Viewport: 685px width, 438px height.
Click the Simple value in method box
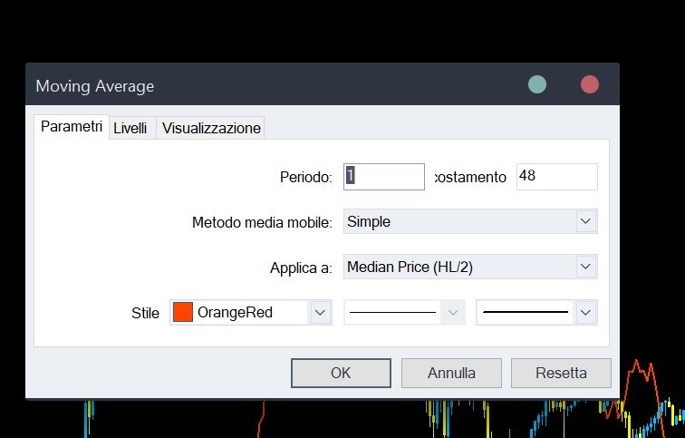click(x=370, y=221)
